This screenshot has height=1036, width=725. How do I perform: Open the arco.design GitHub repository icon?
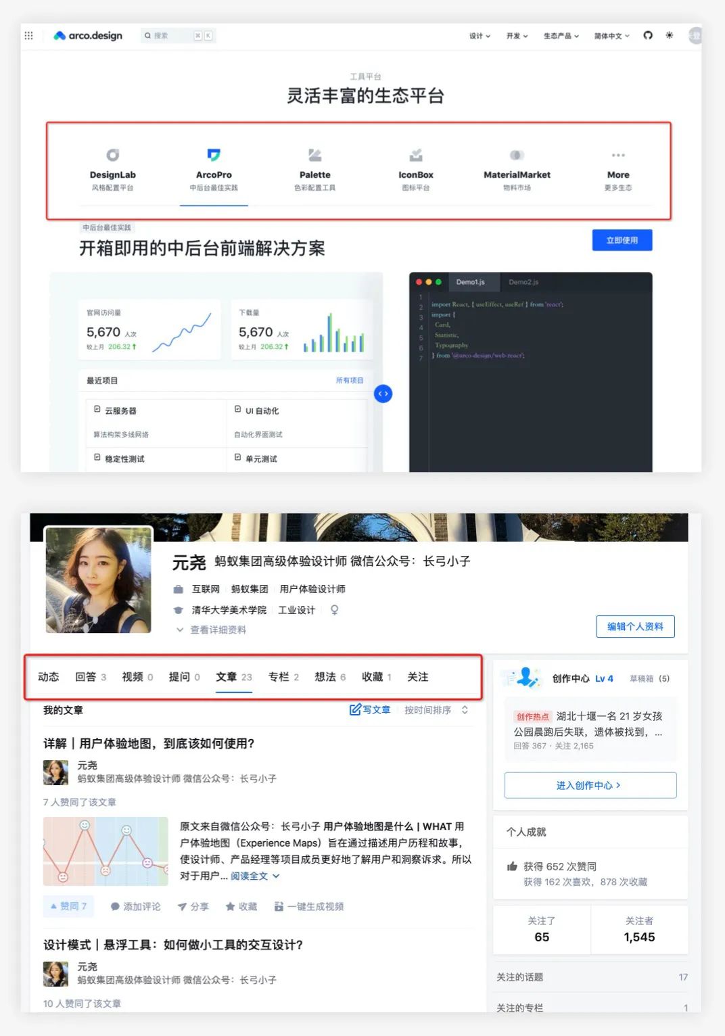click(x=648, y=35)
